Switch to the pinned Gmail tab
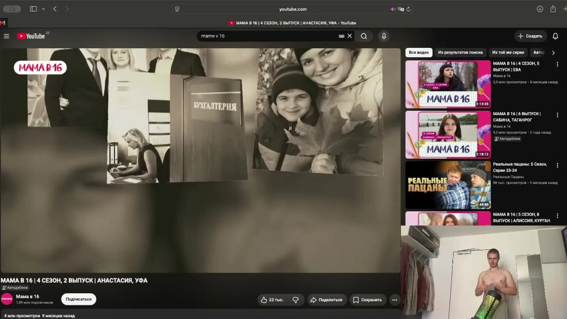 [x=3, y=23]
